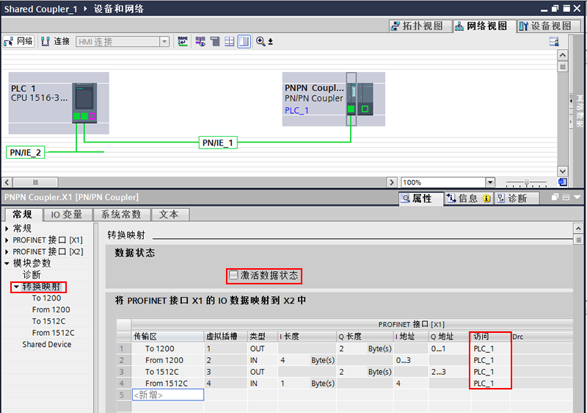Switch to the 设备视图 device view tab

[x=548, y=26]
